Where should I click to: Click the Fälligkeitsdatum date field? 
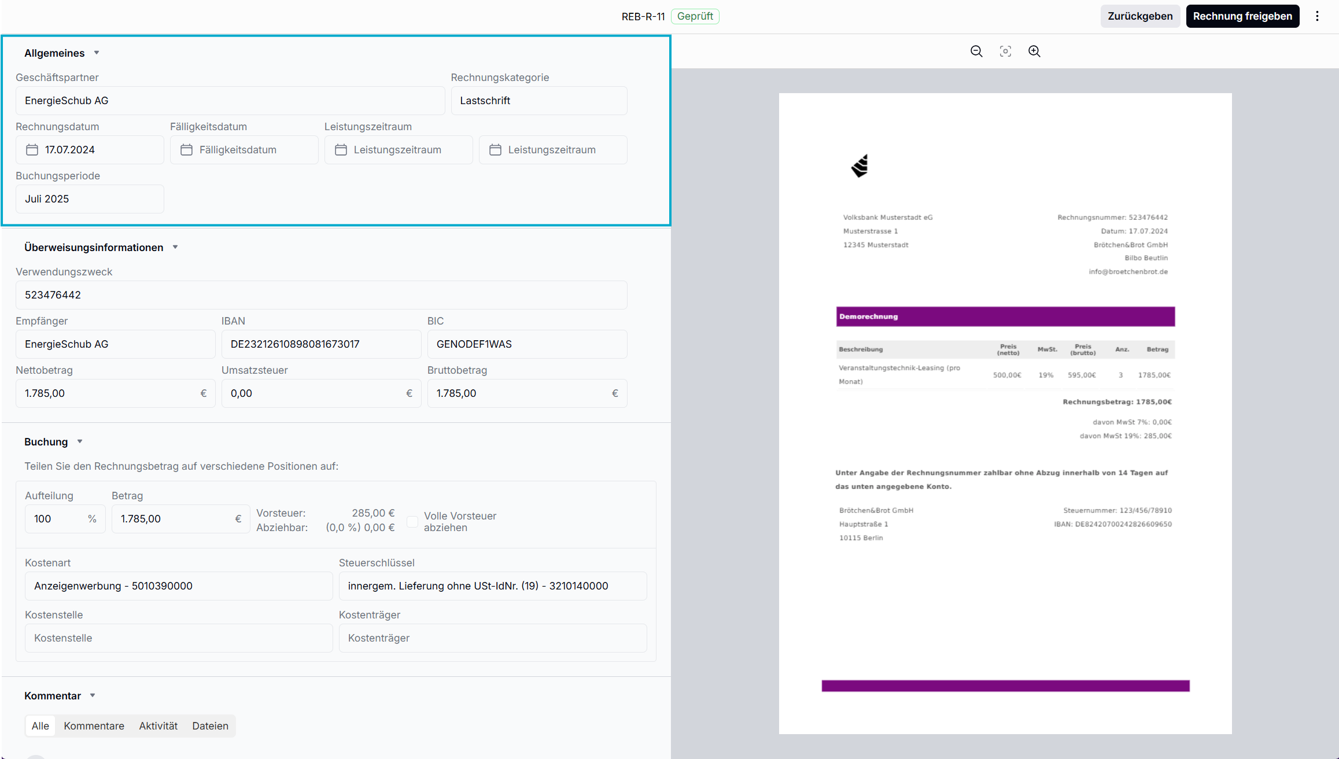244,150
